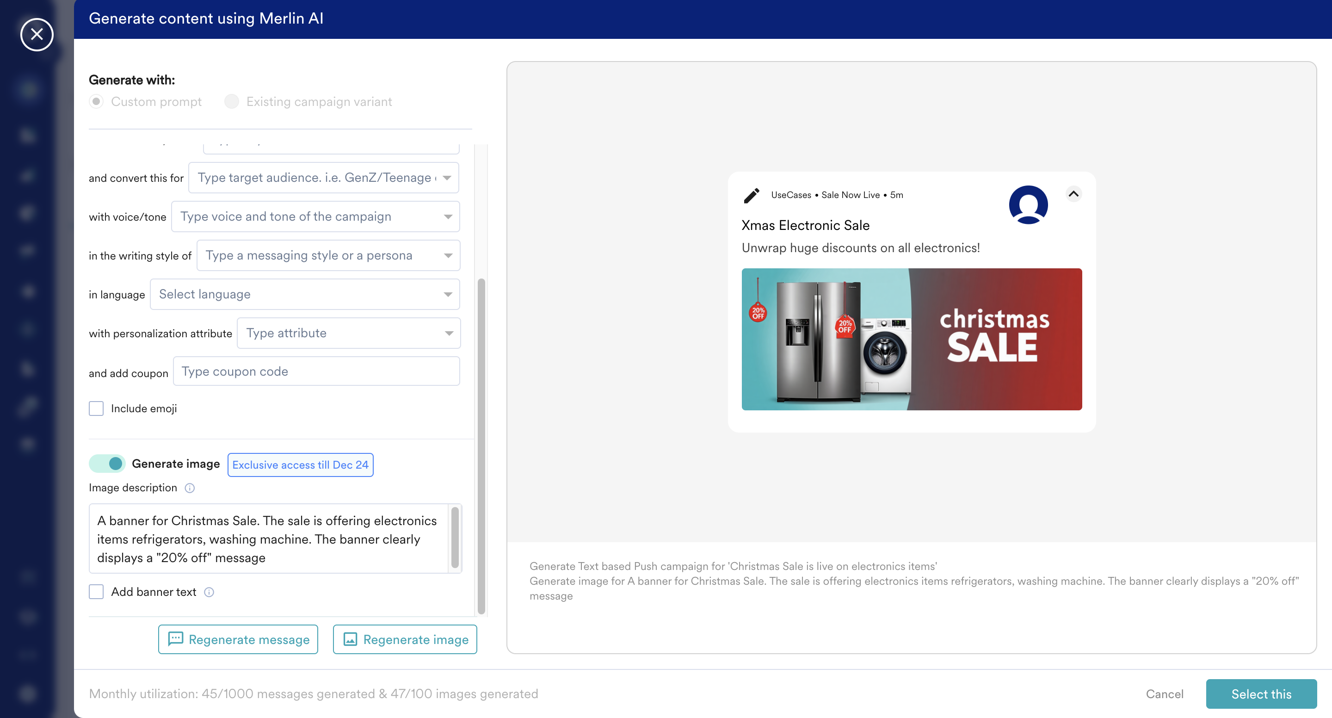Collapse the notification preview using the chevron
The width and height of the screenshot is (1332, 718).
tap(1073, 194)
